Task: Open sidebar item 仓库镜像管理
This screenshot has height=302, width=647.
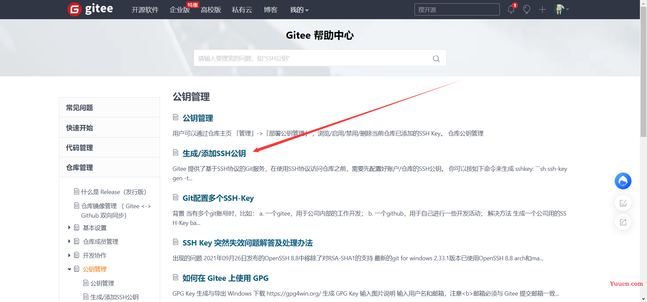Action: [x=116, y=211]
